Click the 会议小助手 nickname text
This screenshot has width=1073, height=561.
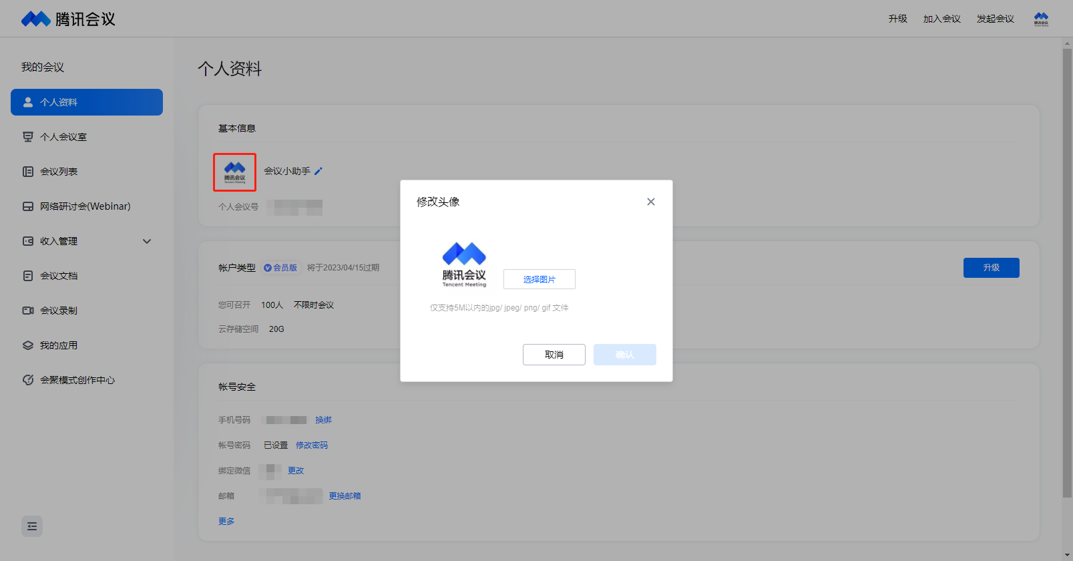point(287,171)
